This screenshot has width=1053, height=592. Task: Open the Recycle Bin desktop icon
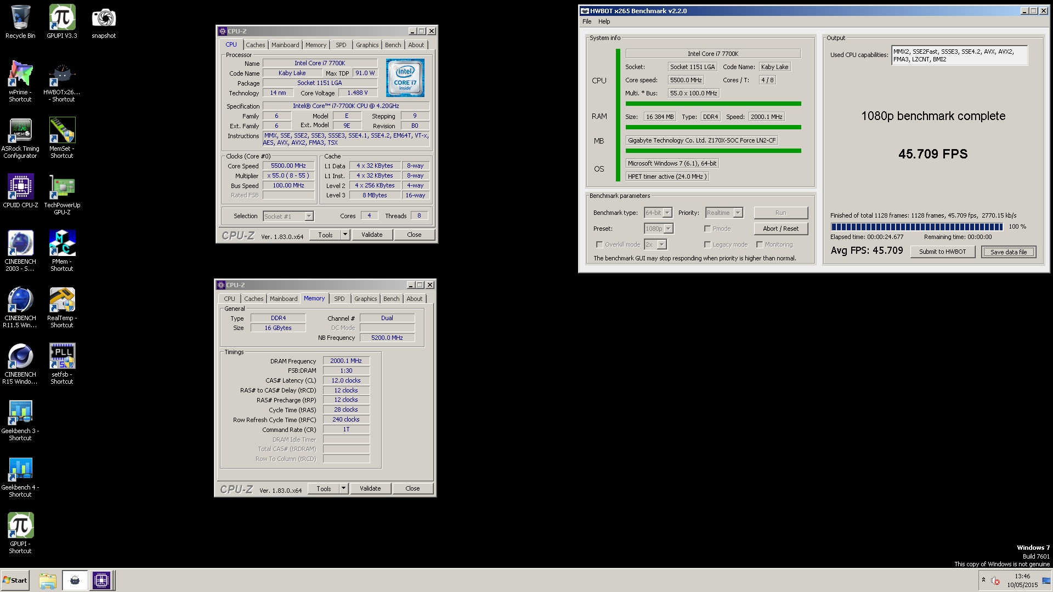[x=20, y=22]
